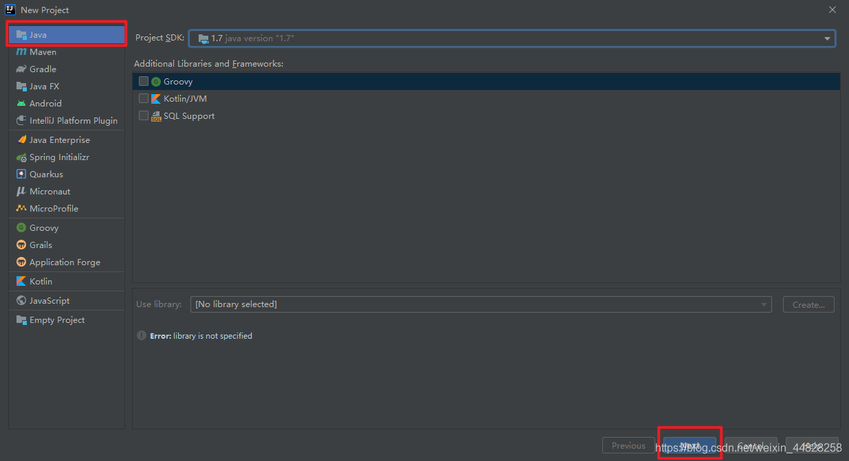
Task: Click 'SQL Support' label
Action: pos(189,116)
